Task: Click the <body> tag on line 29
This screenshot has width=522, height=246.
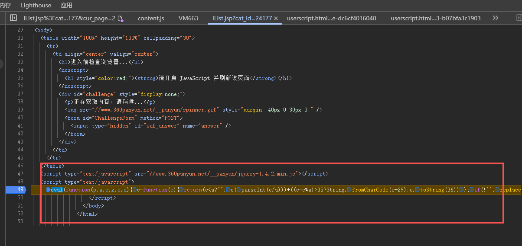Action: point(43,30)
